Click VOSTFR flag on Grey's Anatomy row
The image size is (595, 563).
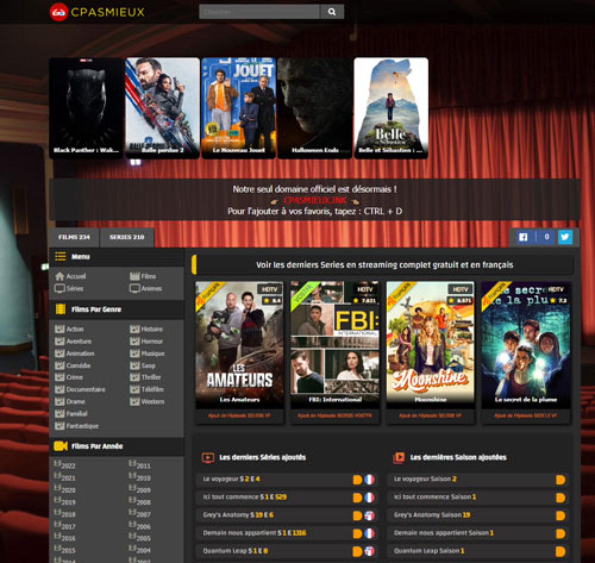pyautogui.click(x=370, y=516)
